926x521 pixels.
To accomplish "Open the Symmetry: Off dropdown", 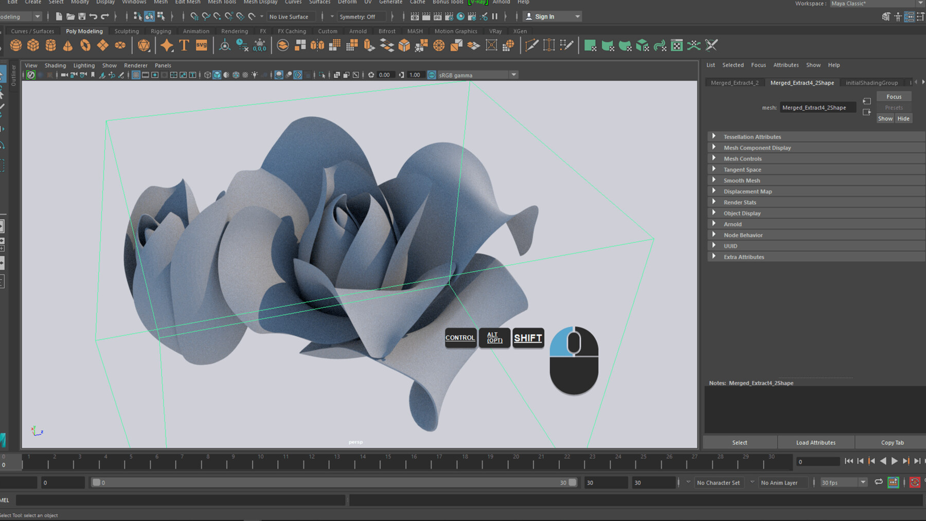I will pos(360,16).
